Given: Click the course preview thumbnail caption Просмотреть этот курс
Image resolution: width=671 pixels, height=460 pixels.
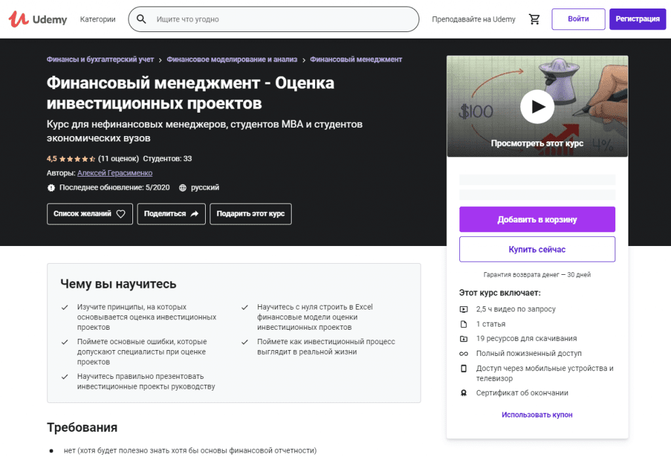Looking at the screenshot, I should 537,143.
